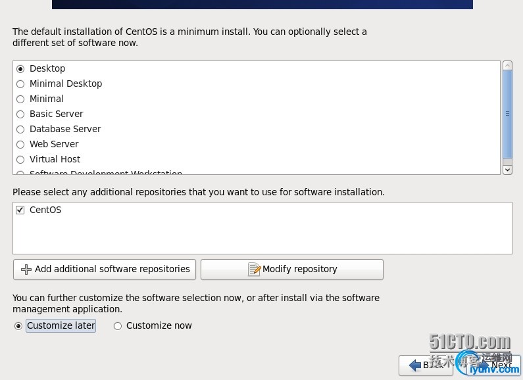Select the Database Server radio button
Screen dimensions: 523x380
(x=20, y=130)
